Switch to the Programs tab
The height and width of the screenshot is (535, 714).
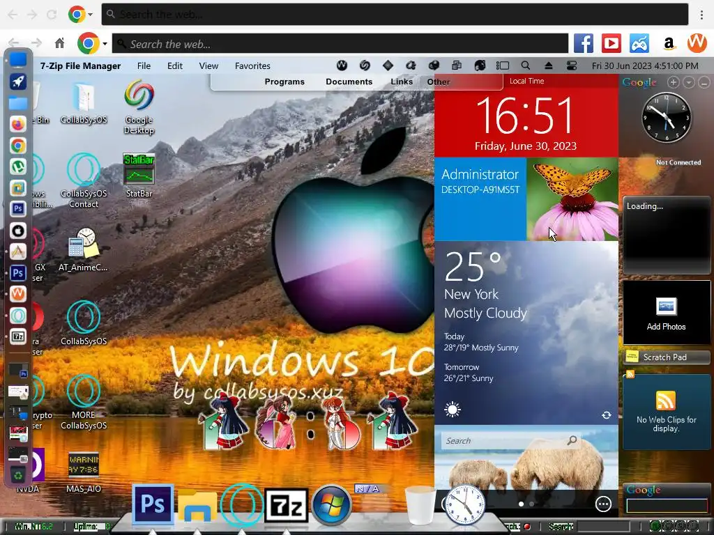click(284, 82)
